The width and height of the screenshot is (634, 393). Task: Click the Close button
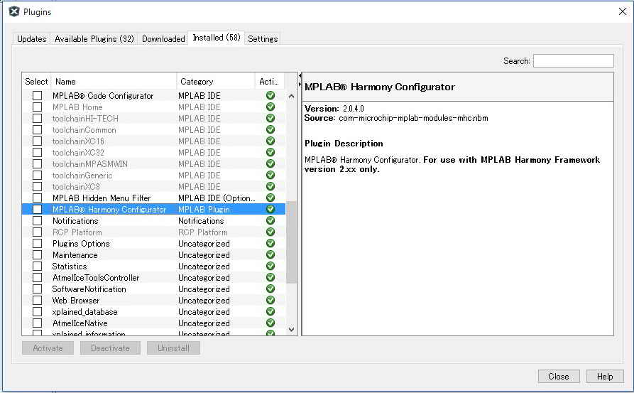(559, 377)
